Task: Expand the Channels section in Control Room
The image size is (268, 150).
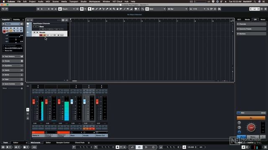Action: [x=251, y=24]
